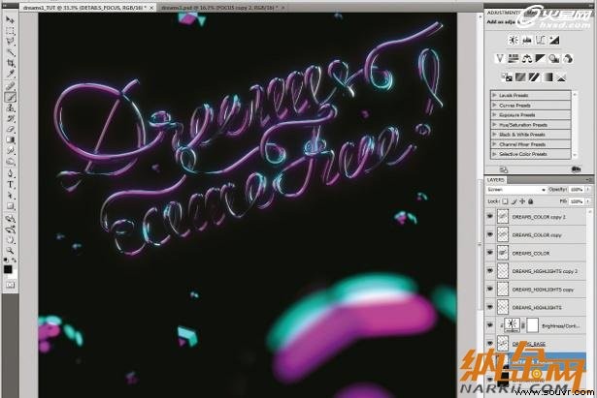Image resolution: width=597 pixels, height=398 pixels.
Task: Select the Crop tool
Action: click(11, 63)
